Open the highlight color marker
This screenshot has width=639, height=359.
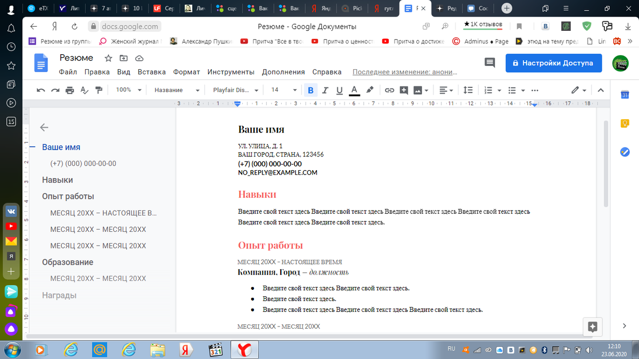coord(370,90)
